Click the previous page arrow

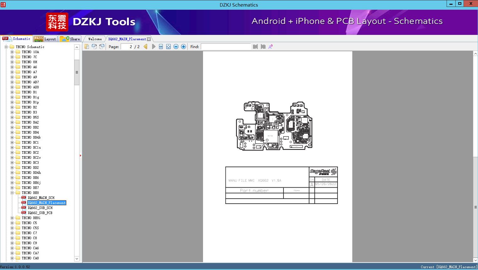[146, 47]
